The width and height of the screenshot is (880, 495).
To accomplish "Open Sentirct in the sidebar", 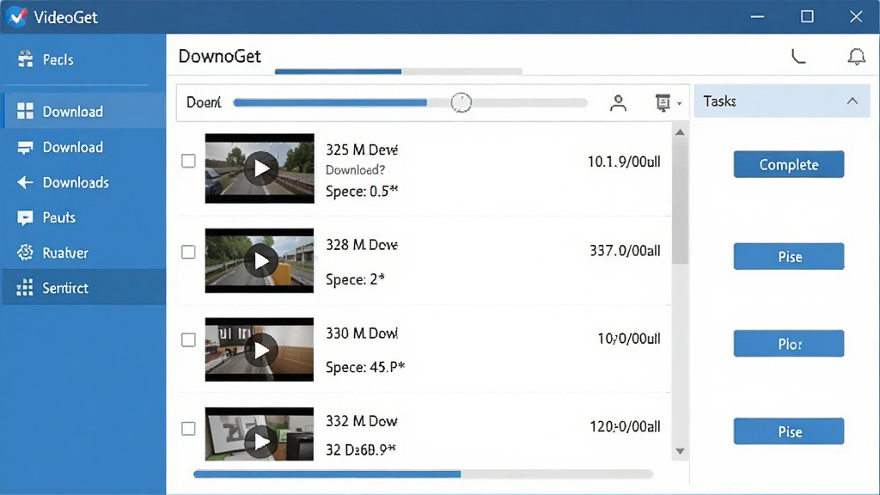I will click(84, 288).
